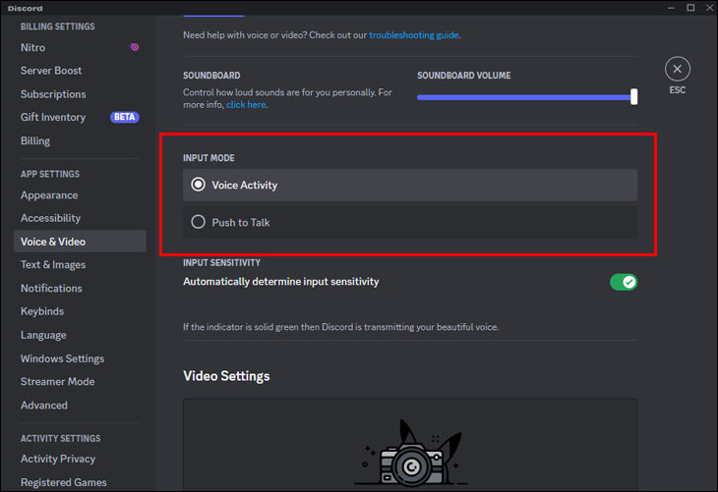The width and height of the screenshot is (718, 492).
Task: Click 'If the indicator is solid green' text
Action: point(340,327)
